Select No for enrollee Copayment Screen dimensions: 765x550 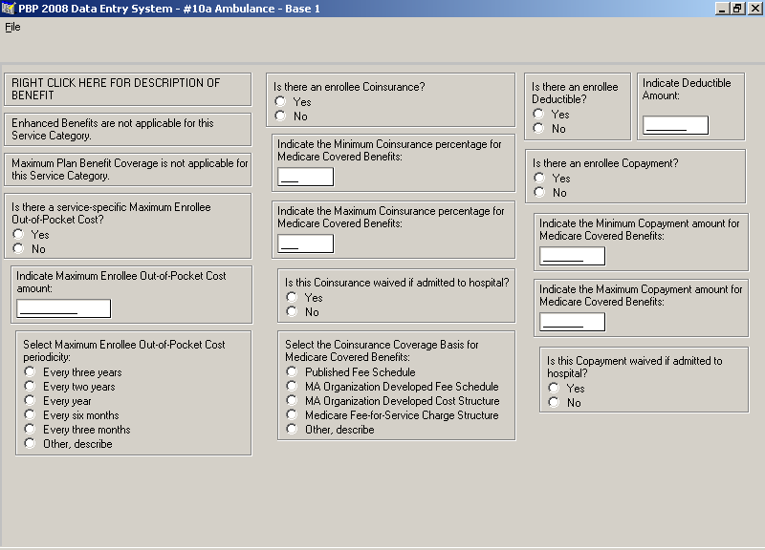[539, 193]
